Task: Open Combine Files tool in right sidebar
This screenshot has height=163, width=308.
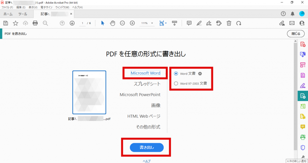Action: (x=303, y=55)
